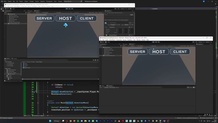Click Pause button in right Unity clone window

[156, 42]
